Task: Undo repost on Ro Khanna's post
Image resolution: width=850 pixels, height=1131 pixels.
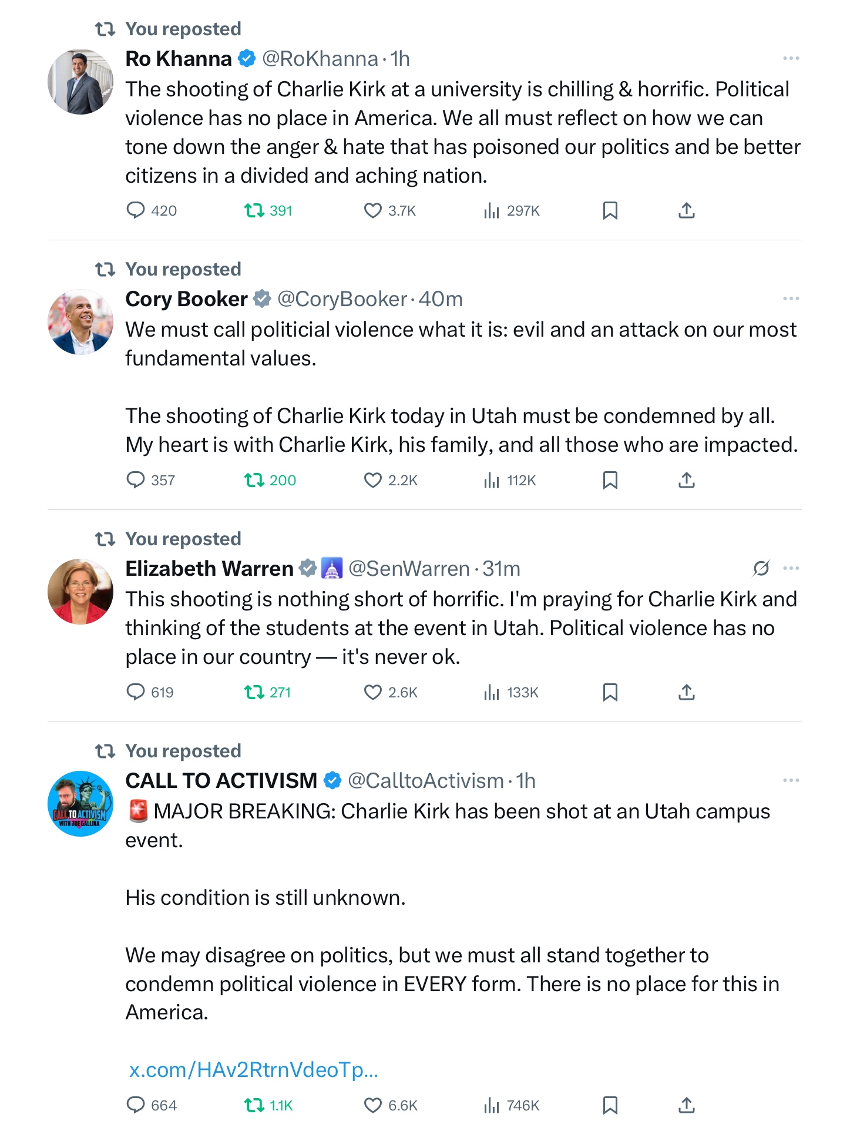Action: coord(254,210)
